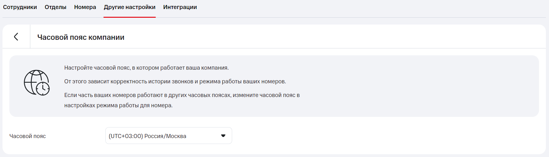The height and width of the screenshot is (157, 549).
Task: Open the Отделы tab
Action: 55,7
